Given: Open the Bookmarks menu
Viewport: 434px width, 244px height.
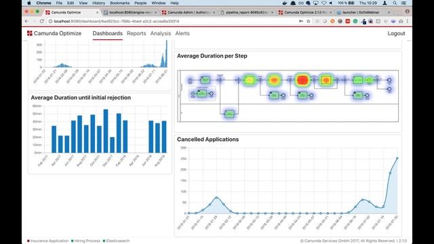Looking at the screenshot, I should point(119,3).
